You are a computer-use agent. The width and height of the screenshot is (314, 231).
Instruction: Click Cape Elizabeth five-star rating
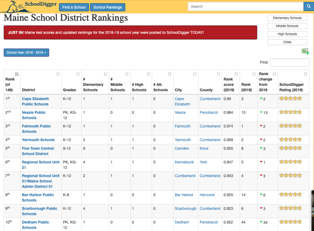(x=290, y=98)
